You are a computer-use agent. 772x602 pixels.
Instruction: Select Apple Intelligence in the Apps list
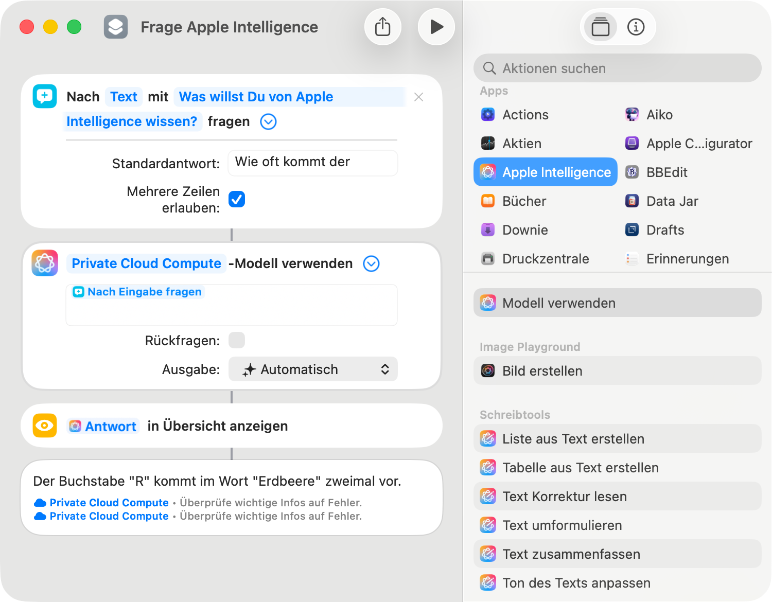546,172
